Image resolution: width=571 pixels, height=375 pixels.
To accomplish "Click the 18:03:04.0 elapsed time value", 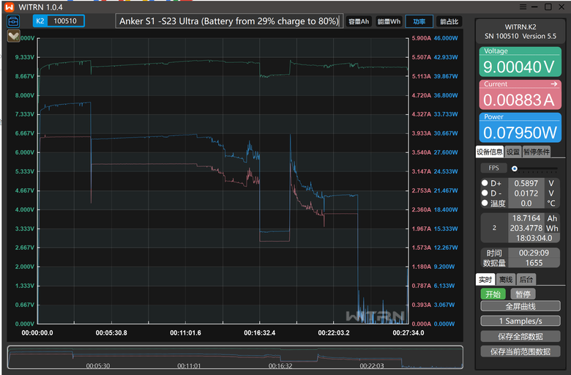I will click(x=534, y=238).
